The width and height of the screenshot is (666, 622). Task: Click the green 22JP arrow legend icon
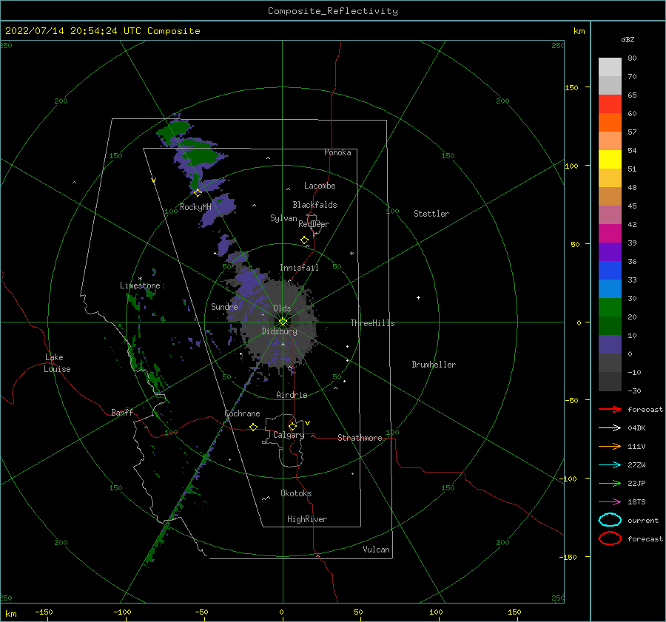point(610,483)
